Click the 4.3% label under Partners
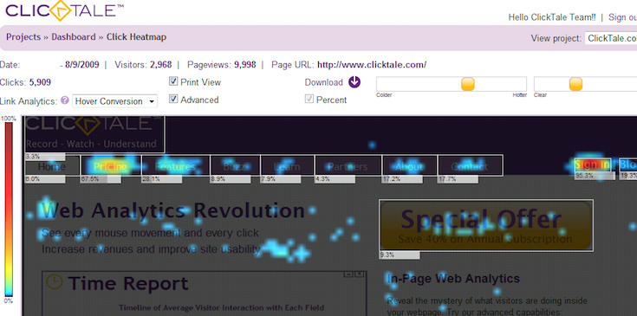This screenshot has width=637, height=316. 335,179
